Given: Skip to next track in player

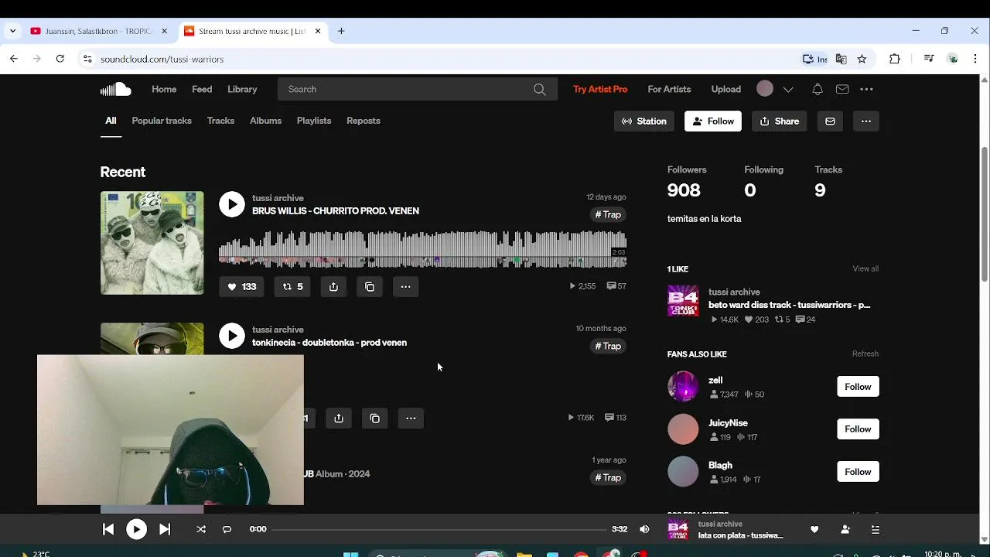Looking at the screenshot, I should (165, 529).
